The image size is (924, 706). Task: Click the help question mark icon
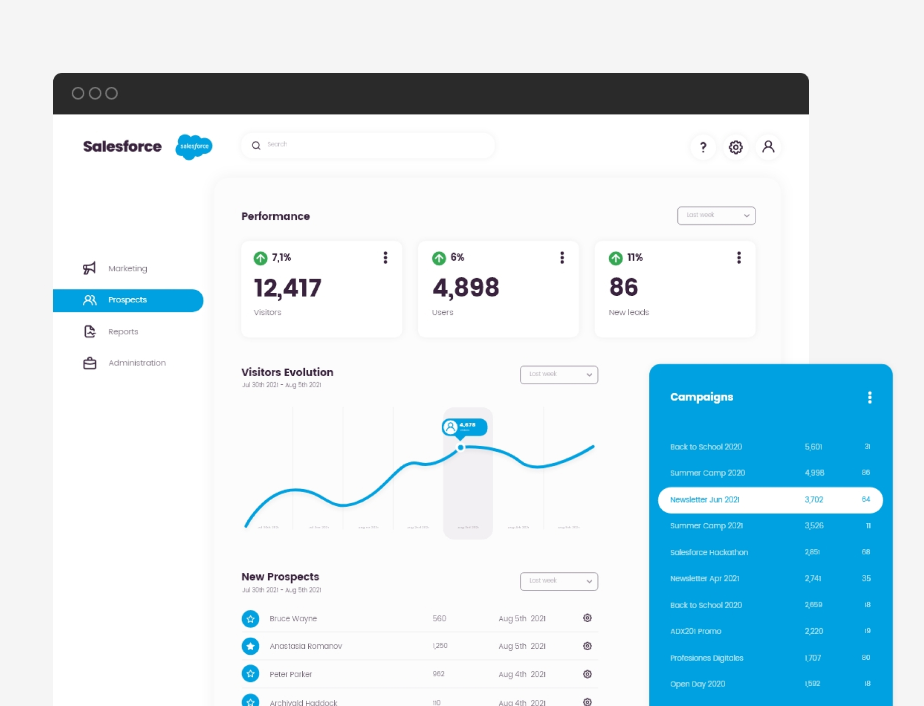(x=703, y=147)
